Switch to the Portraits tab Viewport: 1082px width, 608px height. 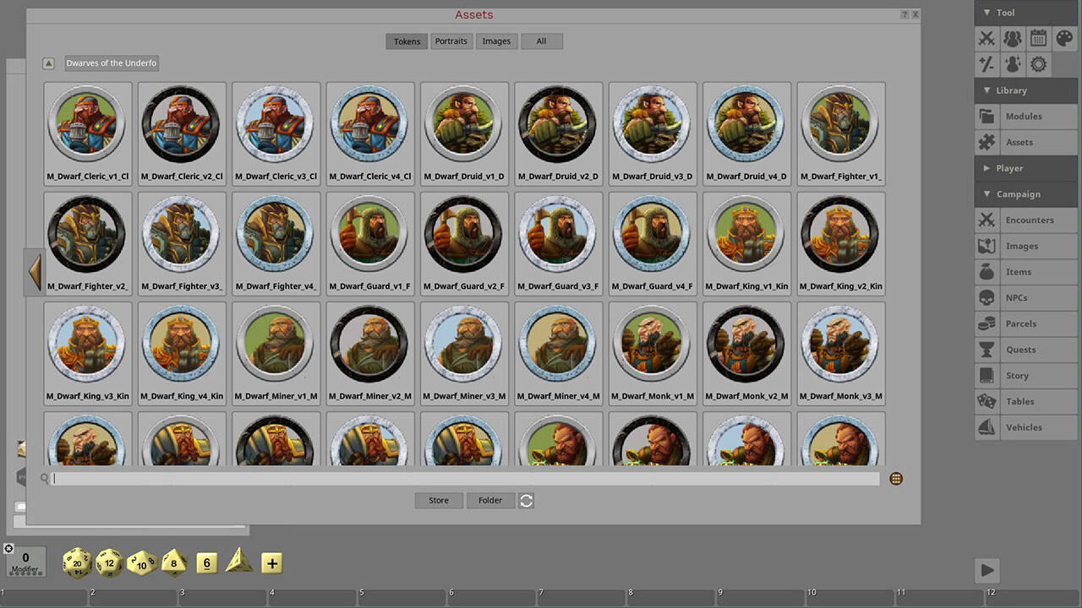click(451, 41)
